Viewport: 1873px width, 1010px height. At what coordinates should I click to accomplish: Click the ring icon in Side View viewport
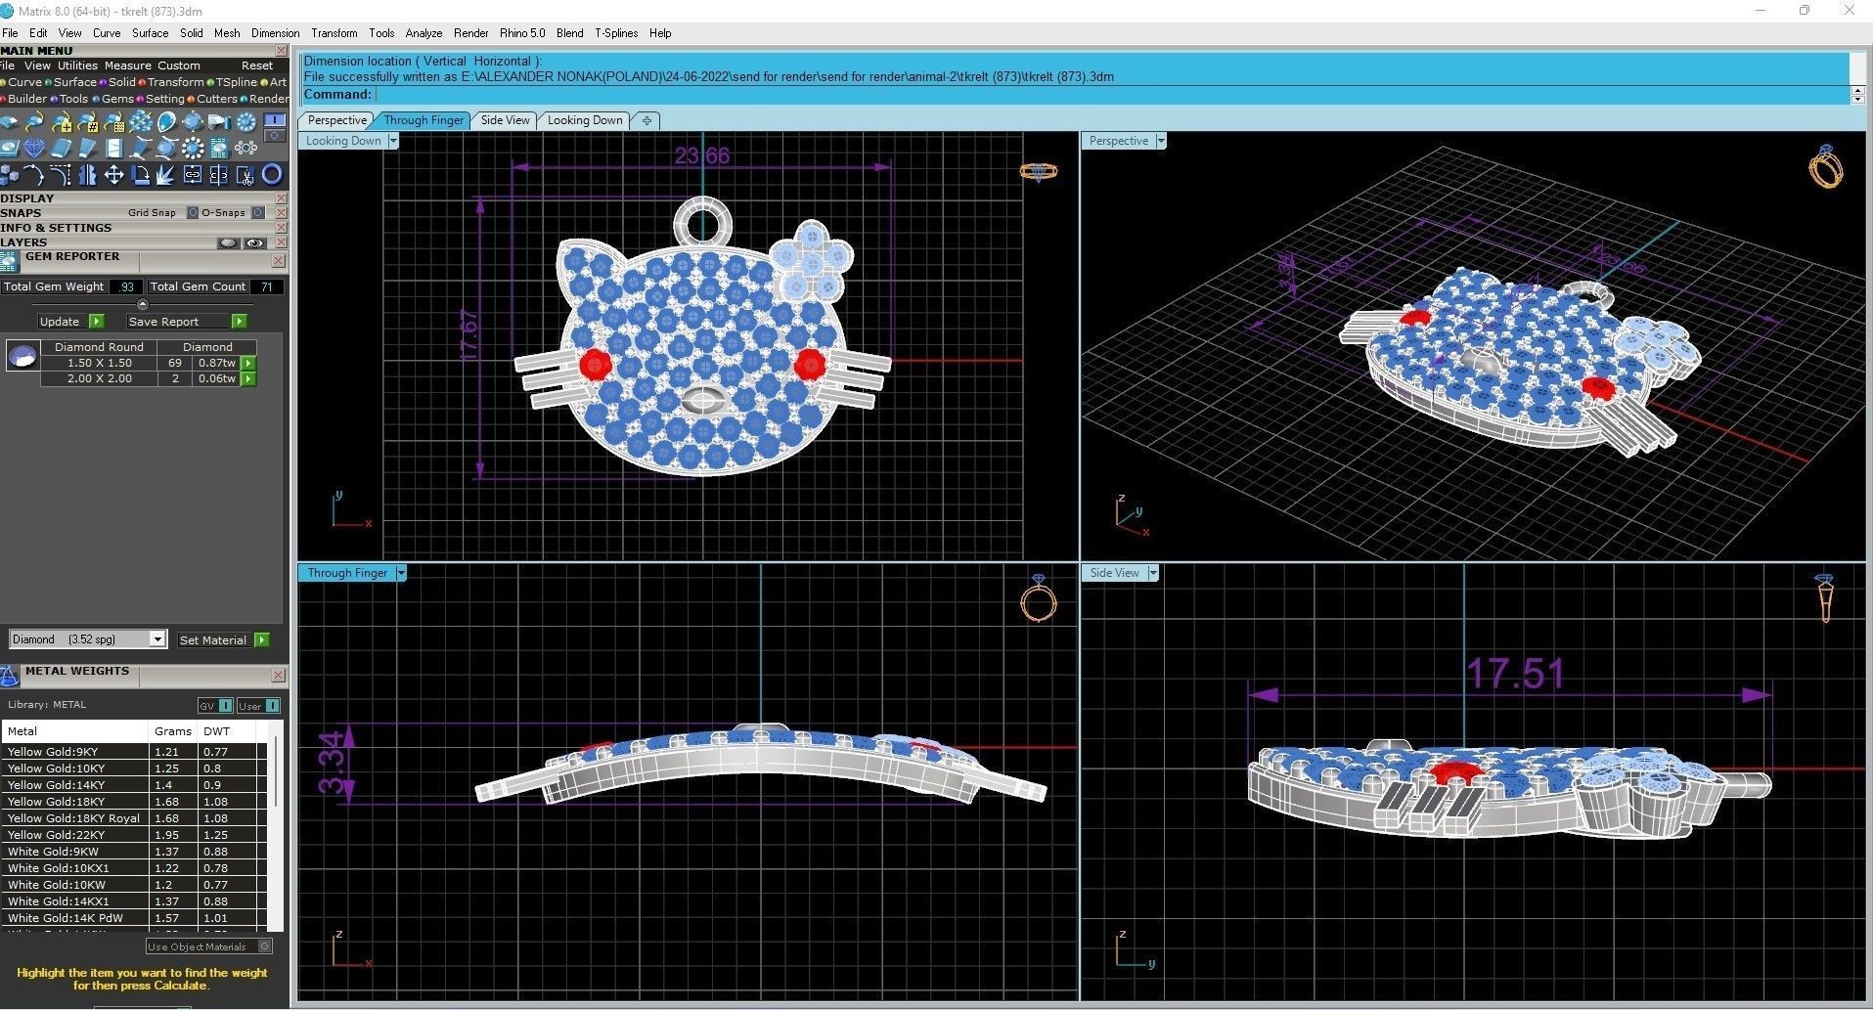pyautogui.click(x=1824, y=597)
